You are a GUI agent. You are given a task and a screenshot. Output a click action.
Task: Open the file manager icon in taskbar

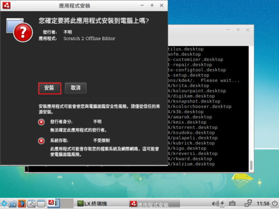pos(13,203)
